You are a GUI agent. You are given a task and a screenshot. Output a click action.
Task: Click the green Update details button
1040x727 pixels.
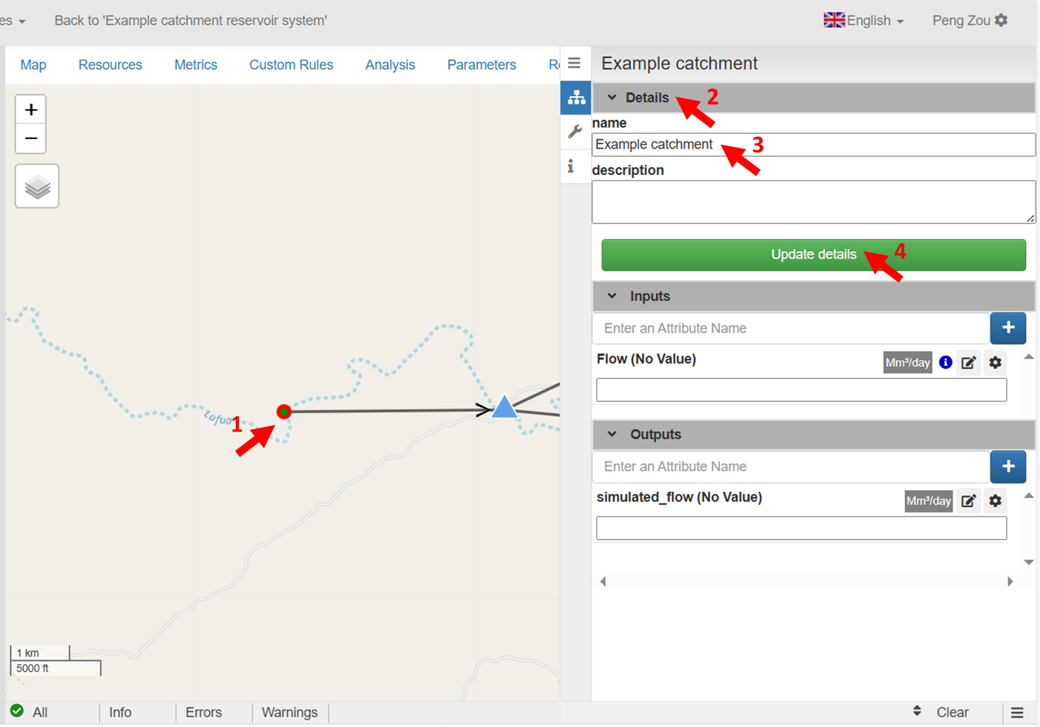click(x=813, y=255)
